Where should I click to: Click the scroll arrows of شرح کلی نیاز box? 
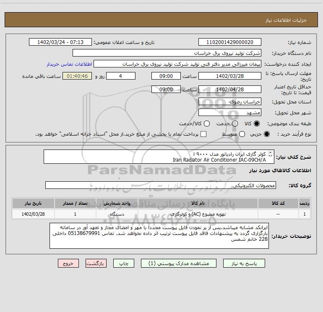pyautogui.click(x=271, y=154)
